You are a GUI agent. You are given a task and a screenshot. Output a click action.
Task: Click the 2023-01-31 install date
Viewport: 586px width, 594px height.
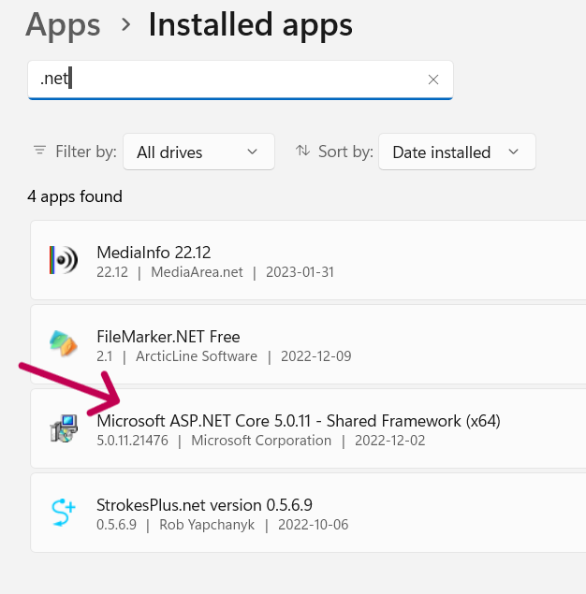(x=300, y=272)
